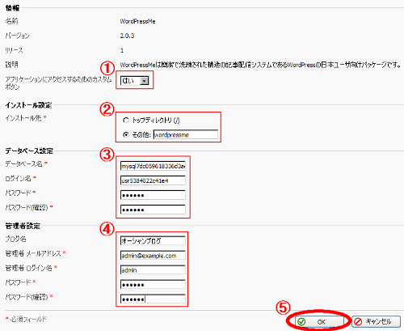Click the database ログイン名 field

click(x=153, y=180)
